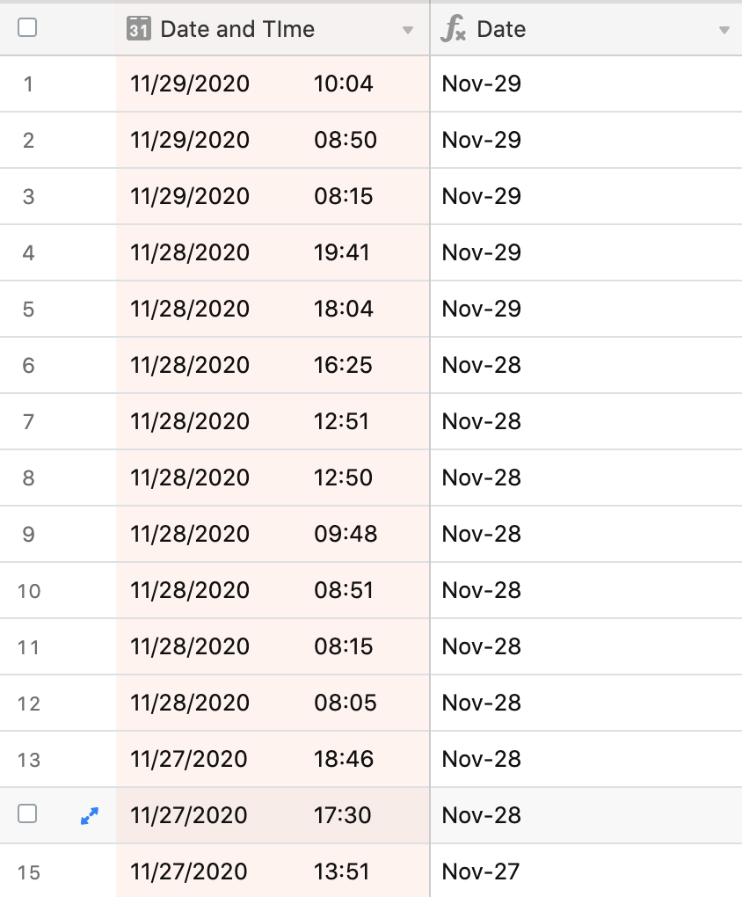This screenshot has width=742, height=897.
Task: Select the 11/28/2020 19:41 cell
Action: (273, 253)
